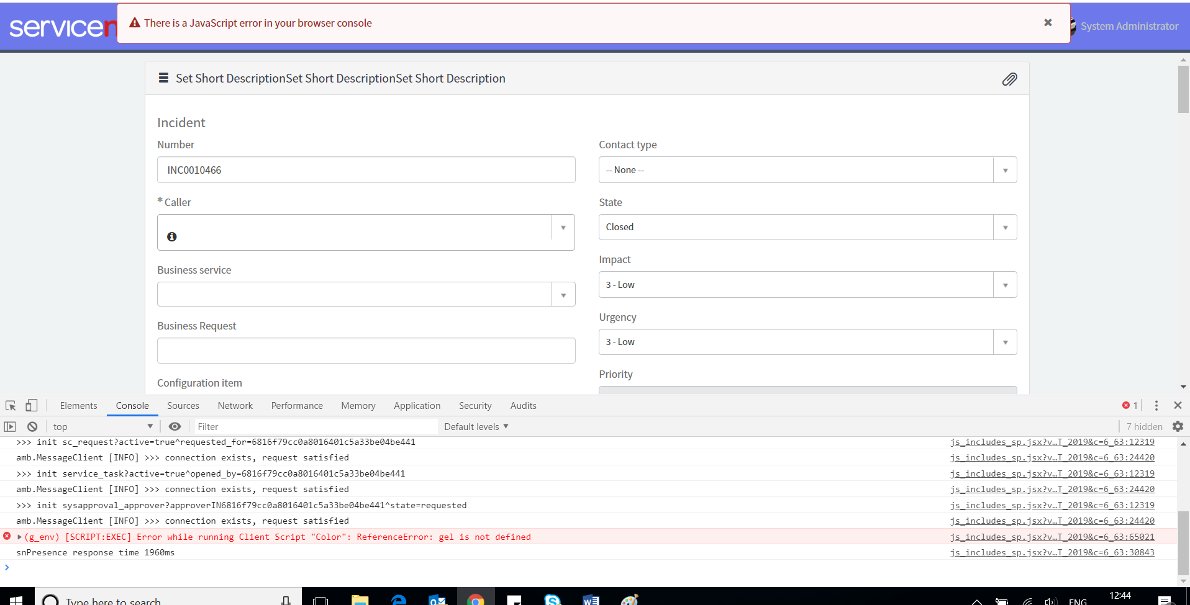Expand the Color client script error entry
Screen dimensions: 1190x605
click(x=19, y=537)
